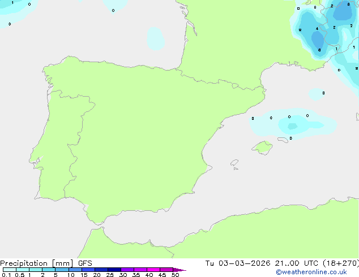The height and width of the screenshot is (277, 359).
Task: Click the "4" precipitation value on the map
Action: tap(317, 29)
